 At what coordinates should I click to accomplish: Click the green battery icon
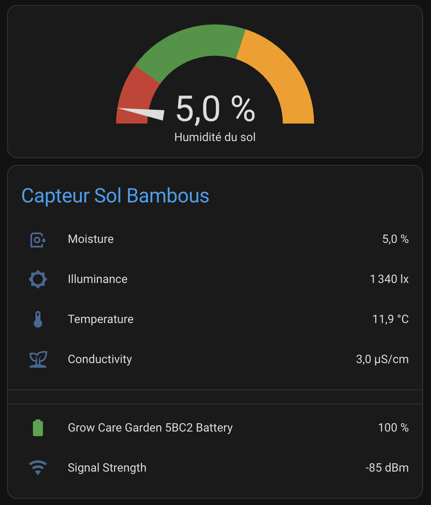(x=38, y=428)
